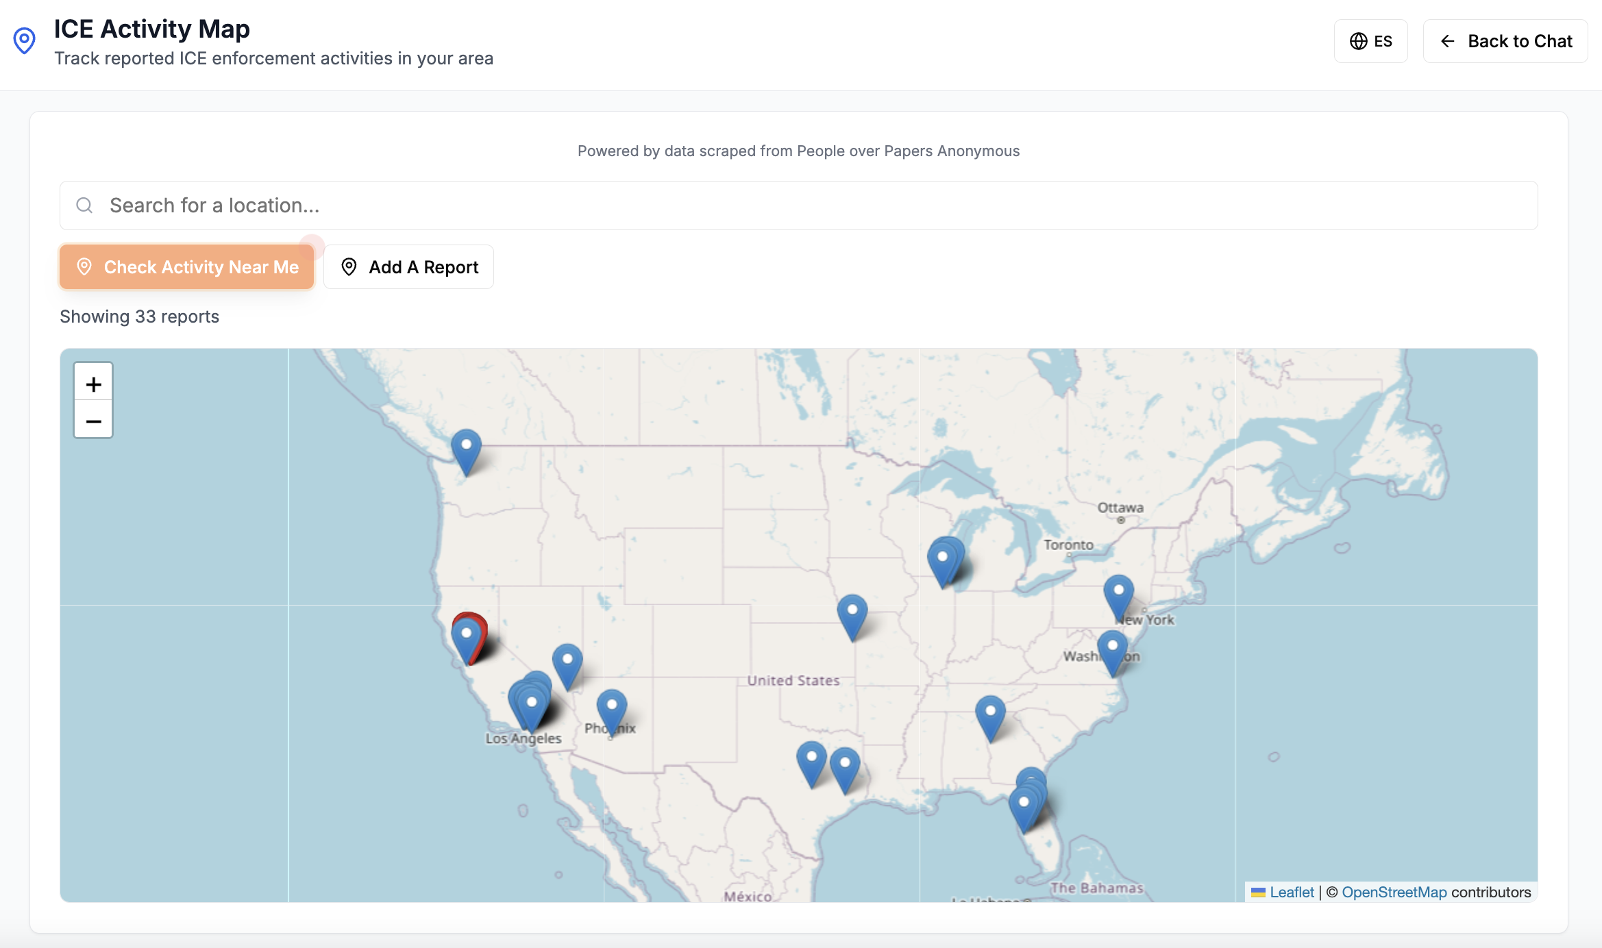Select the marker near New York
The image size is (1602, 948).
(x=1118, y=596)
